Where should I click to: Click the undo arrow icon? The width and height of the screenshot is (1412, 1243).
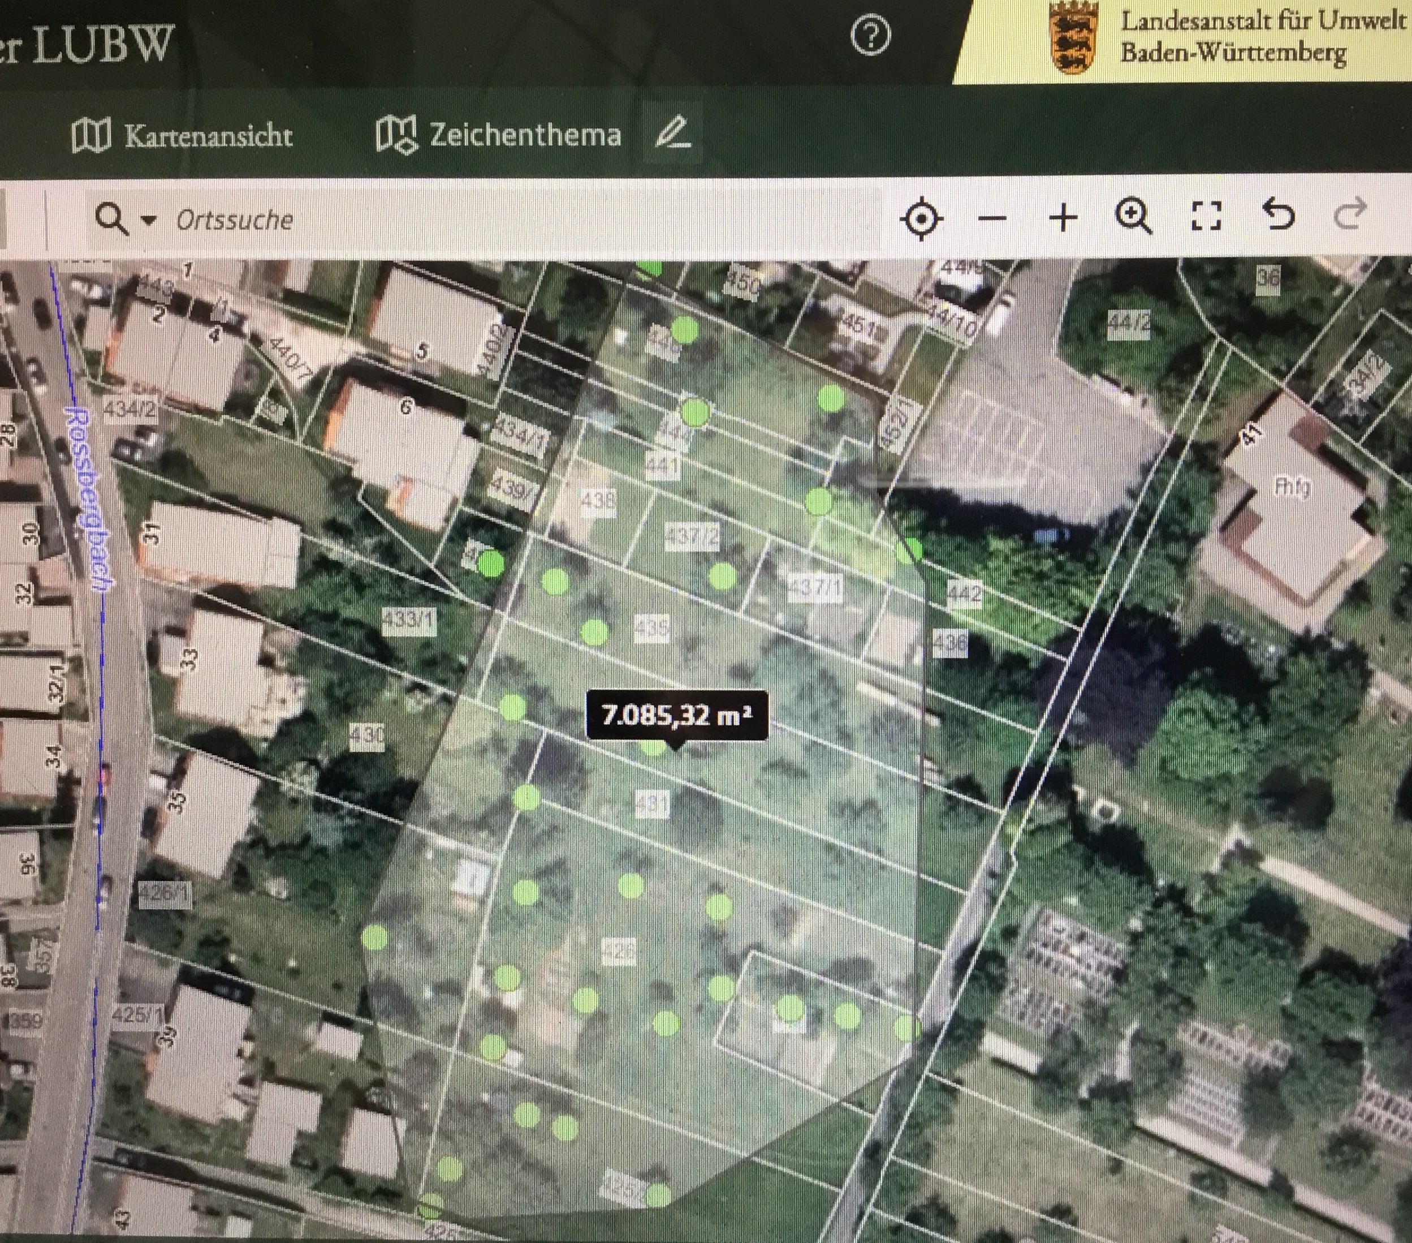tap(1278, 214)
